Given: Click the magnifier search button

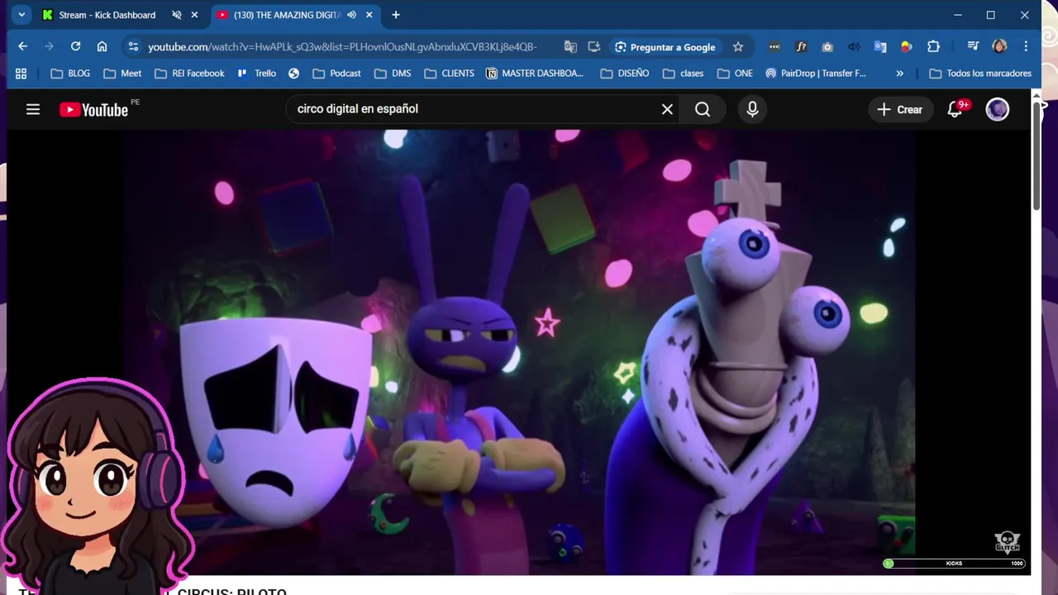Looking at the screenshot, I should [703, 109].
